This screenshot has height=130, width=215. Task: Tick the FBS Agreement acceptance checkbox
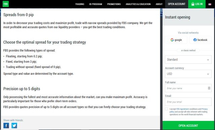pos(167,109)
